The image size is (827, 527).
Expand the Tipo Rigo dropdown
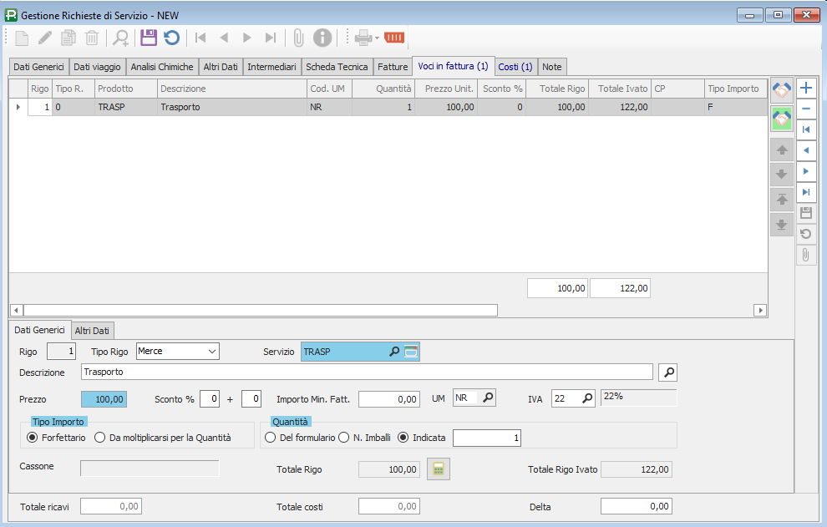coord(211,352)
